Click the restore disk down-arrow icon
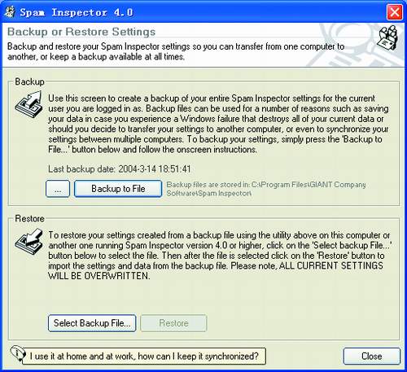Viewport: 407px width, 372px height. (x=29, y=241)
